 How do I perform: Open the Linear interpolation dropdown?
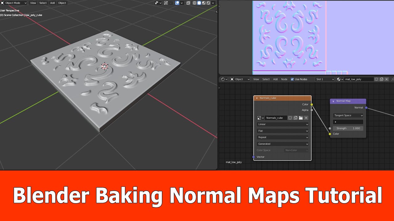283,124
